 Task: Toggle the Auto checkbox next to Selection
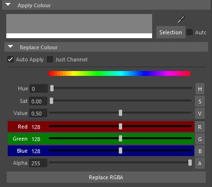(x=189, y=32)
